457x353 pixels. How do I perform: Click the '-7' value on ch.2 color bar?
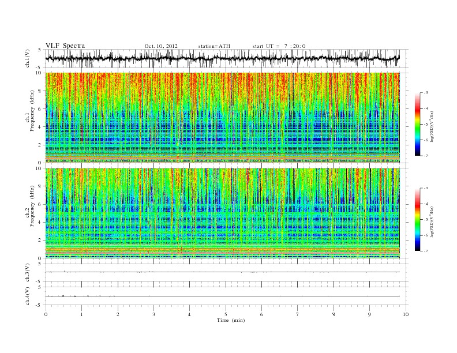(x=425, y=251)
